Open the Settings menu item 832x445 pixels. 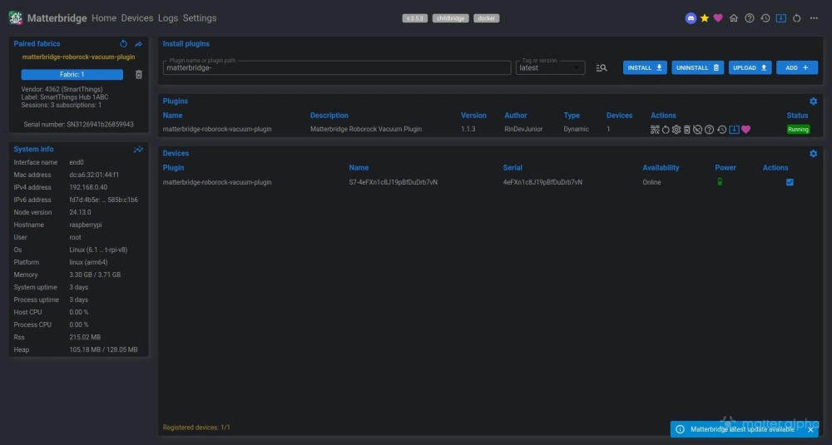(200, 18)
